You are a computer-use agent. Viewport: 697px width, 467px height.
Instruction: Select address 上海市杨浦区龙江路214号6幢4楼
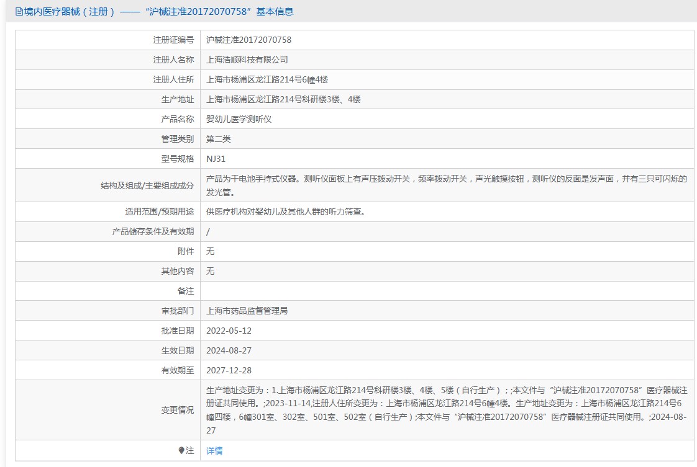click(x=267, y=79)
